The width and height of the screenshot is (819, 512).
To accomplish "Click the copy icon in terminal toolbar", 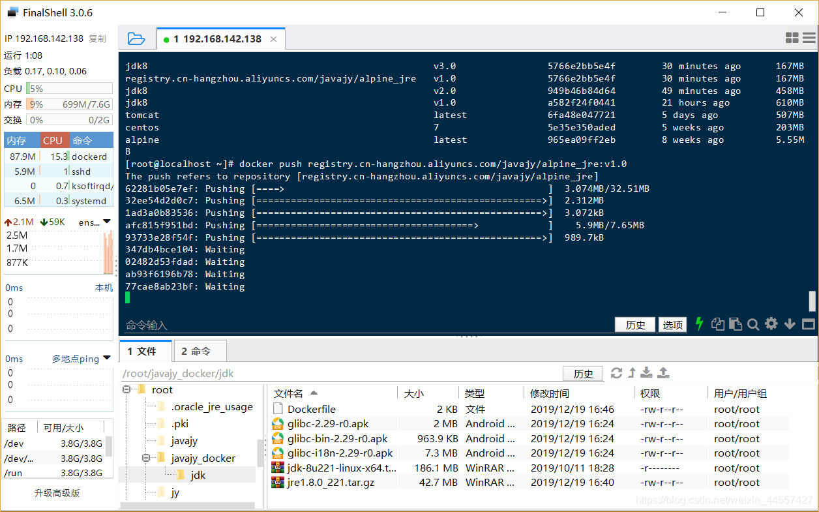I will [718, 324].
